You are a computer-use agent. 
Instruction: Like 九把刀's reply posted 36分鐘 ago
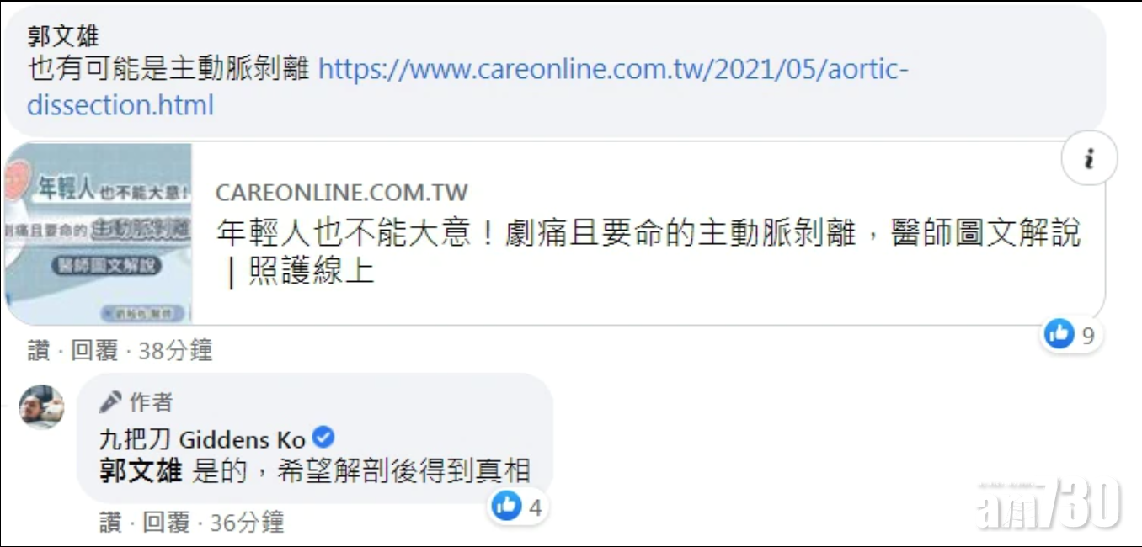point(110,522)
